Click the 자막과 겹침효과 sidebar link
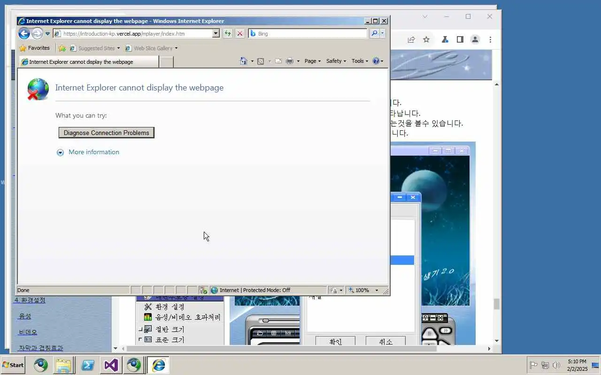Image resolution: width=601 pixels, height=375 pixels. (40, 348)
